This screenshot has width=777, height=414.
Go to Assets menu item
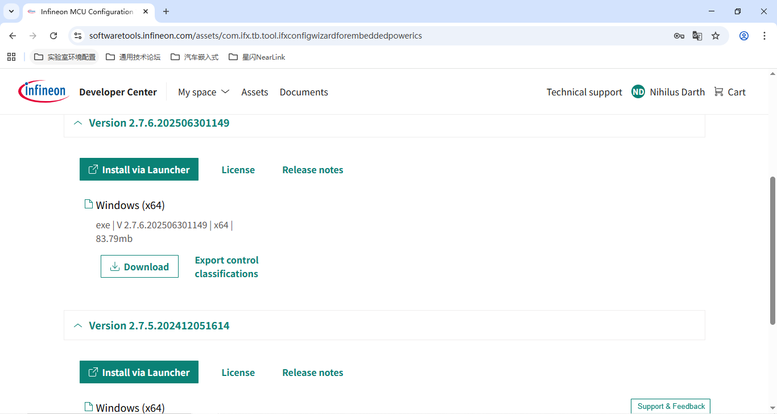[255, 92]
